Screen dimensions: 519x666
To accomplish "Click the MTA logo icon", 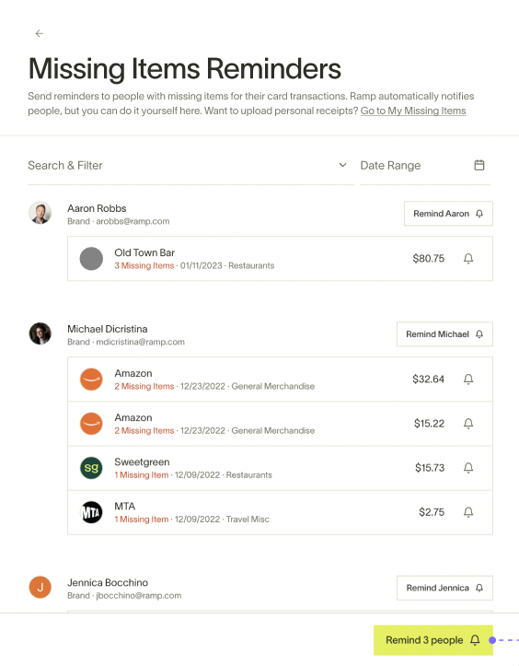I will pyautogui.click(x=91, y=512).
